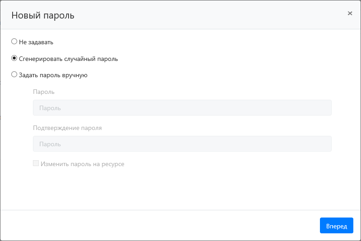
Task: Enable the Задать пароль вручную radio
Action: click(14, 75)
